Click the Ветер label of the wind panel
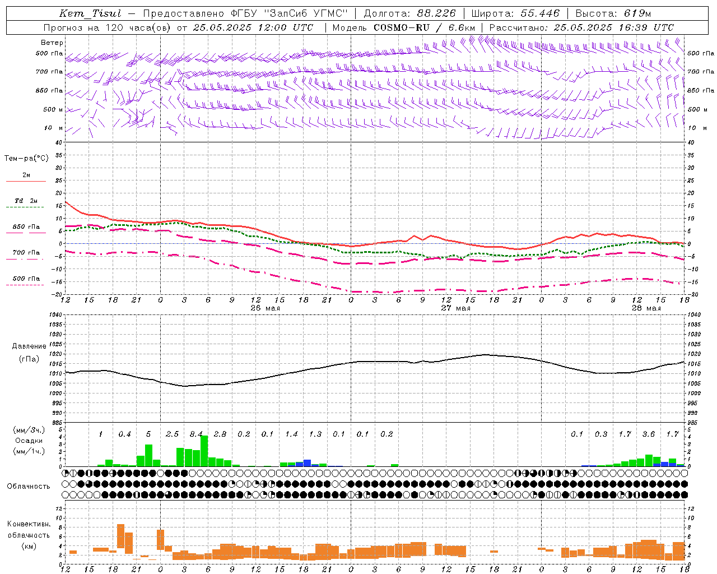The height and width of the screenshot is (574, 717). [52, 43]
